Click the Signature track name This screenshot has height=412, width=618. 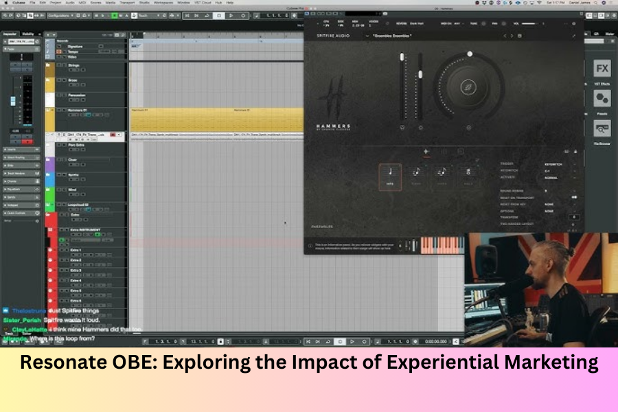(x=75, y=46)
